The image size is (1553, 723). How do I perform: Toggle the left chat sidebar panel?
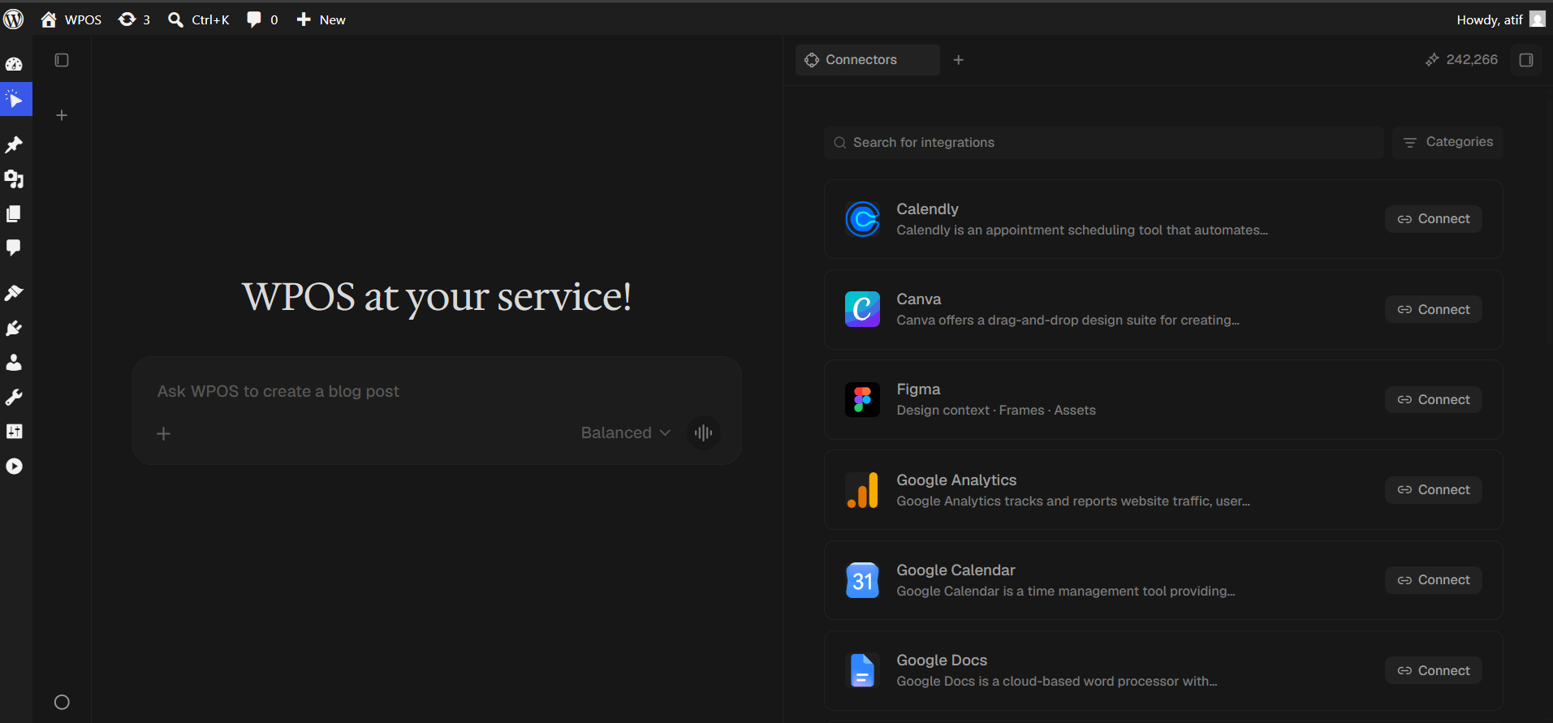click(x=62, y=60)
